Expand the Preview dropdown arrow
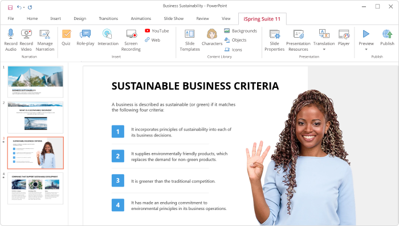399x226 pixels. 366,50
